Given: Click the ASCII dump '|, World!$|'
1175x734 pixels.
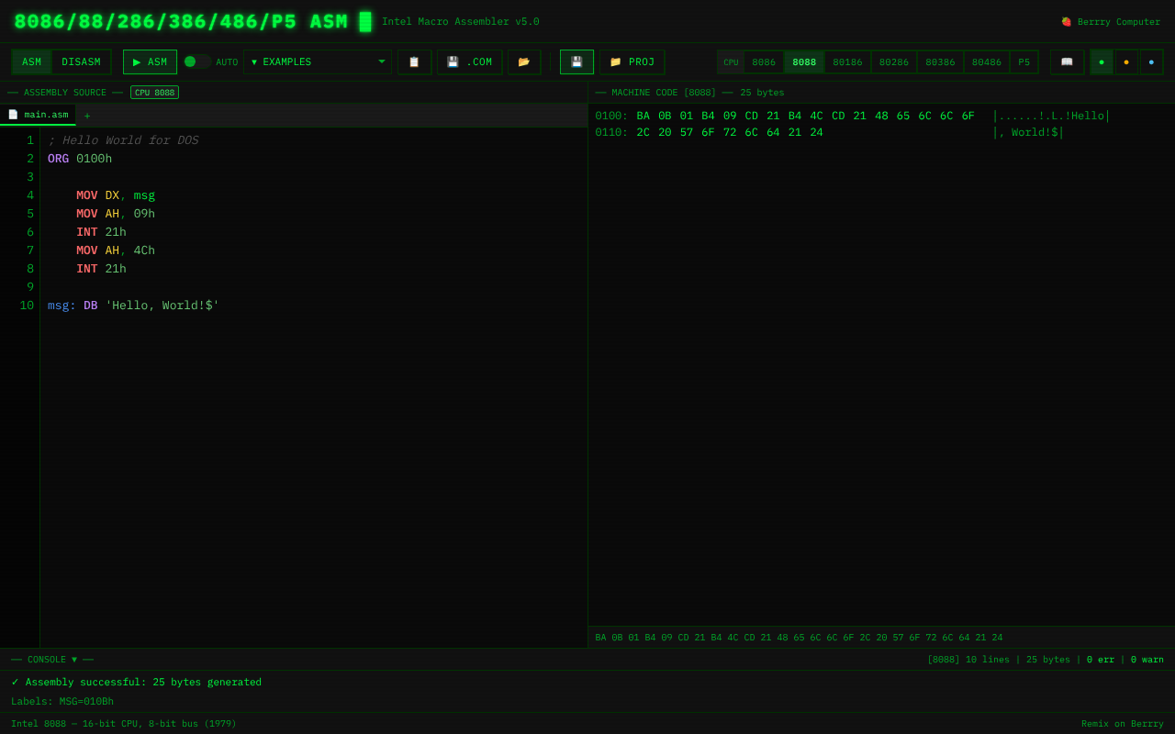Looking at the screenshot, I should (1028, 133).
